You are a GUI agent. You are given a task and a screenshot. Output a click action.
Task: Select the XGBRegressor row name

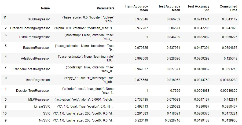pos(39,19)
